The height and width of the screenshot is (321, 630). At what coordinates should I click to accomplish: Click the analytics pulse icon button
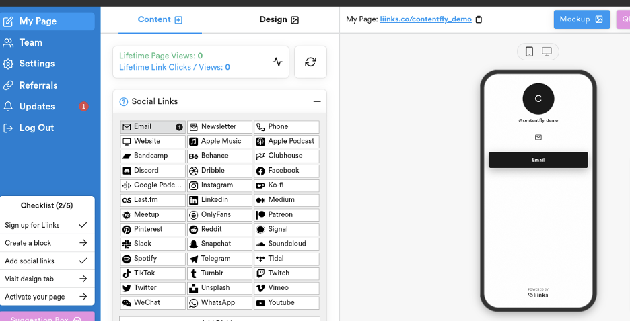point(277,62)
